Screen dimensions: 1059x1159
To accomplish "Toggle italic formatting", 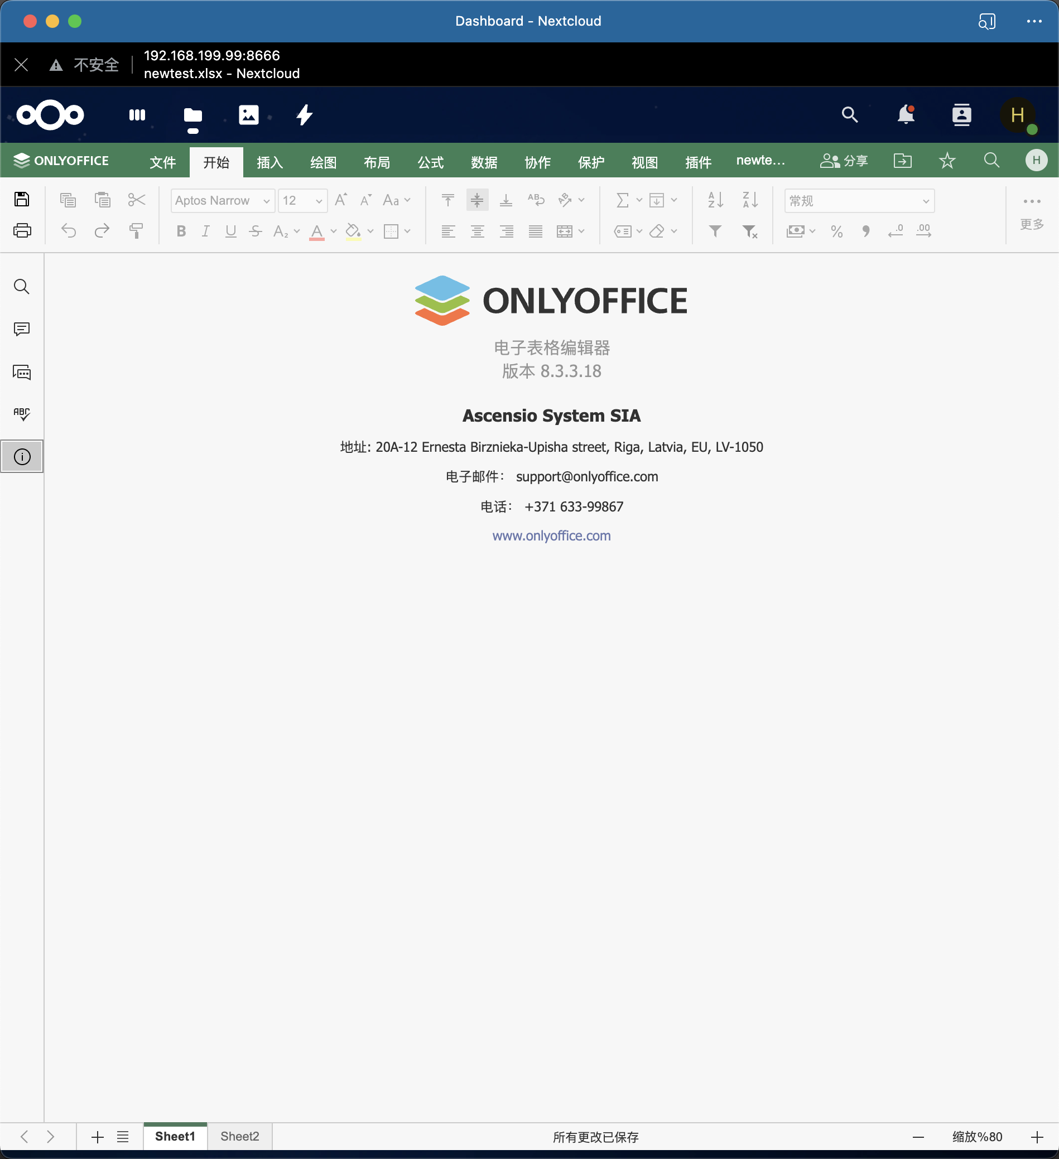I will tap(205, 231).
